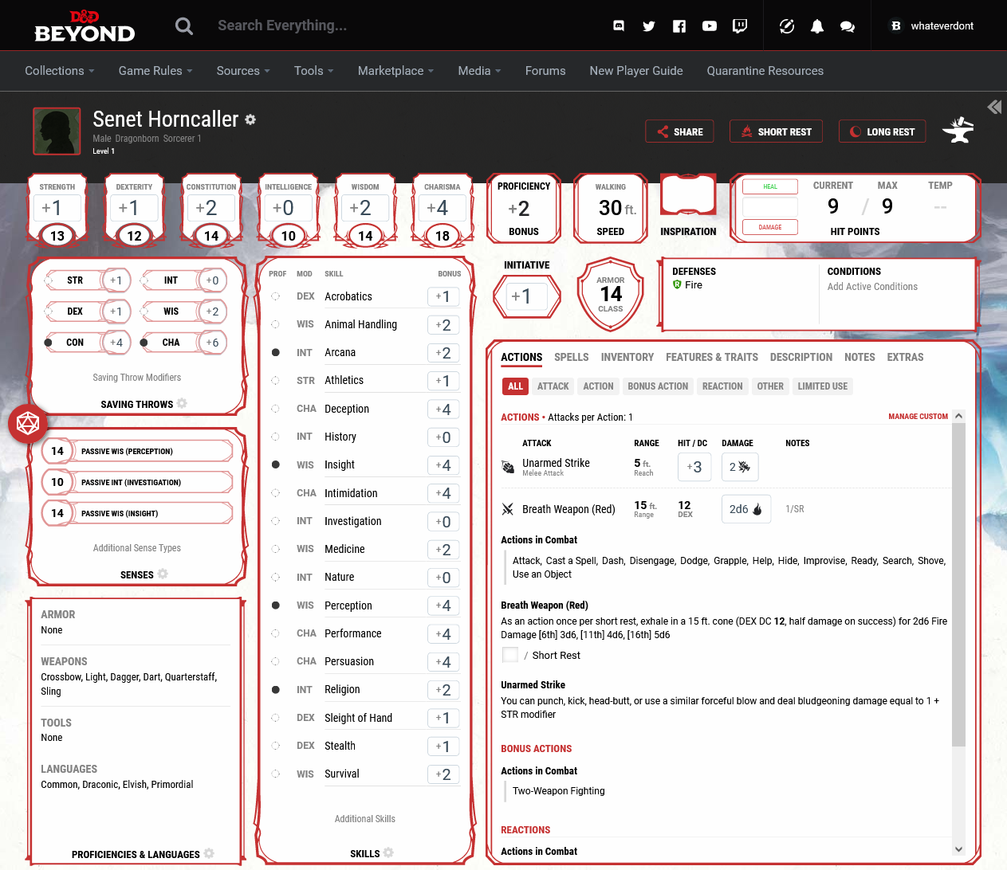Toggle Perception proficiency dot
The image size is (1007, 870).
[276, 605]
